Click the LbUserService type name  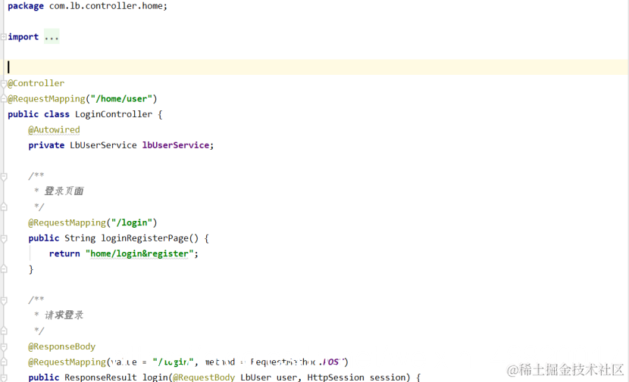click(103, 145)
